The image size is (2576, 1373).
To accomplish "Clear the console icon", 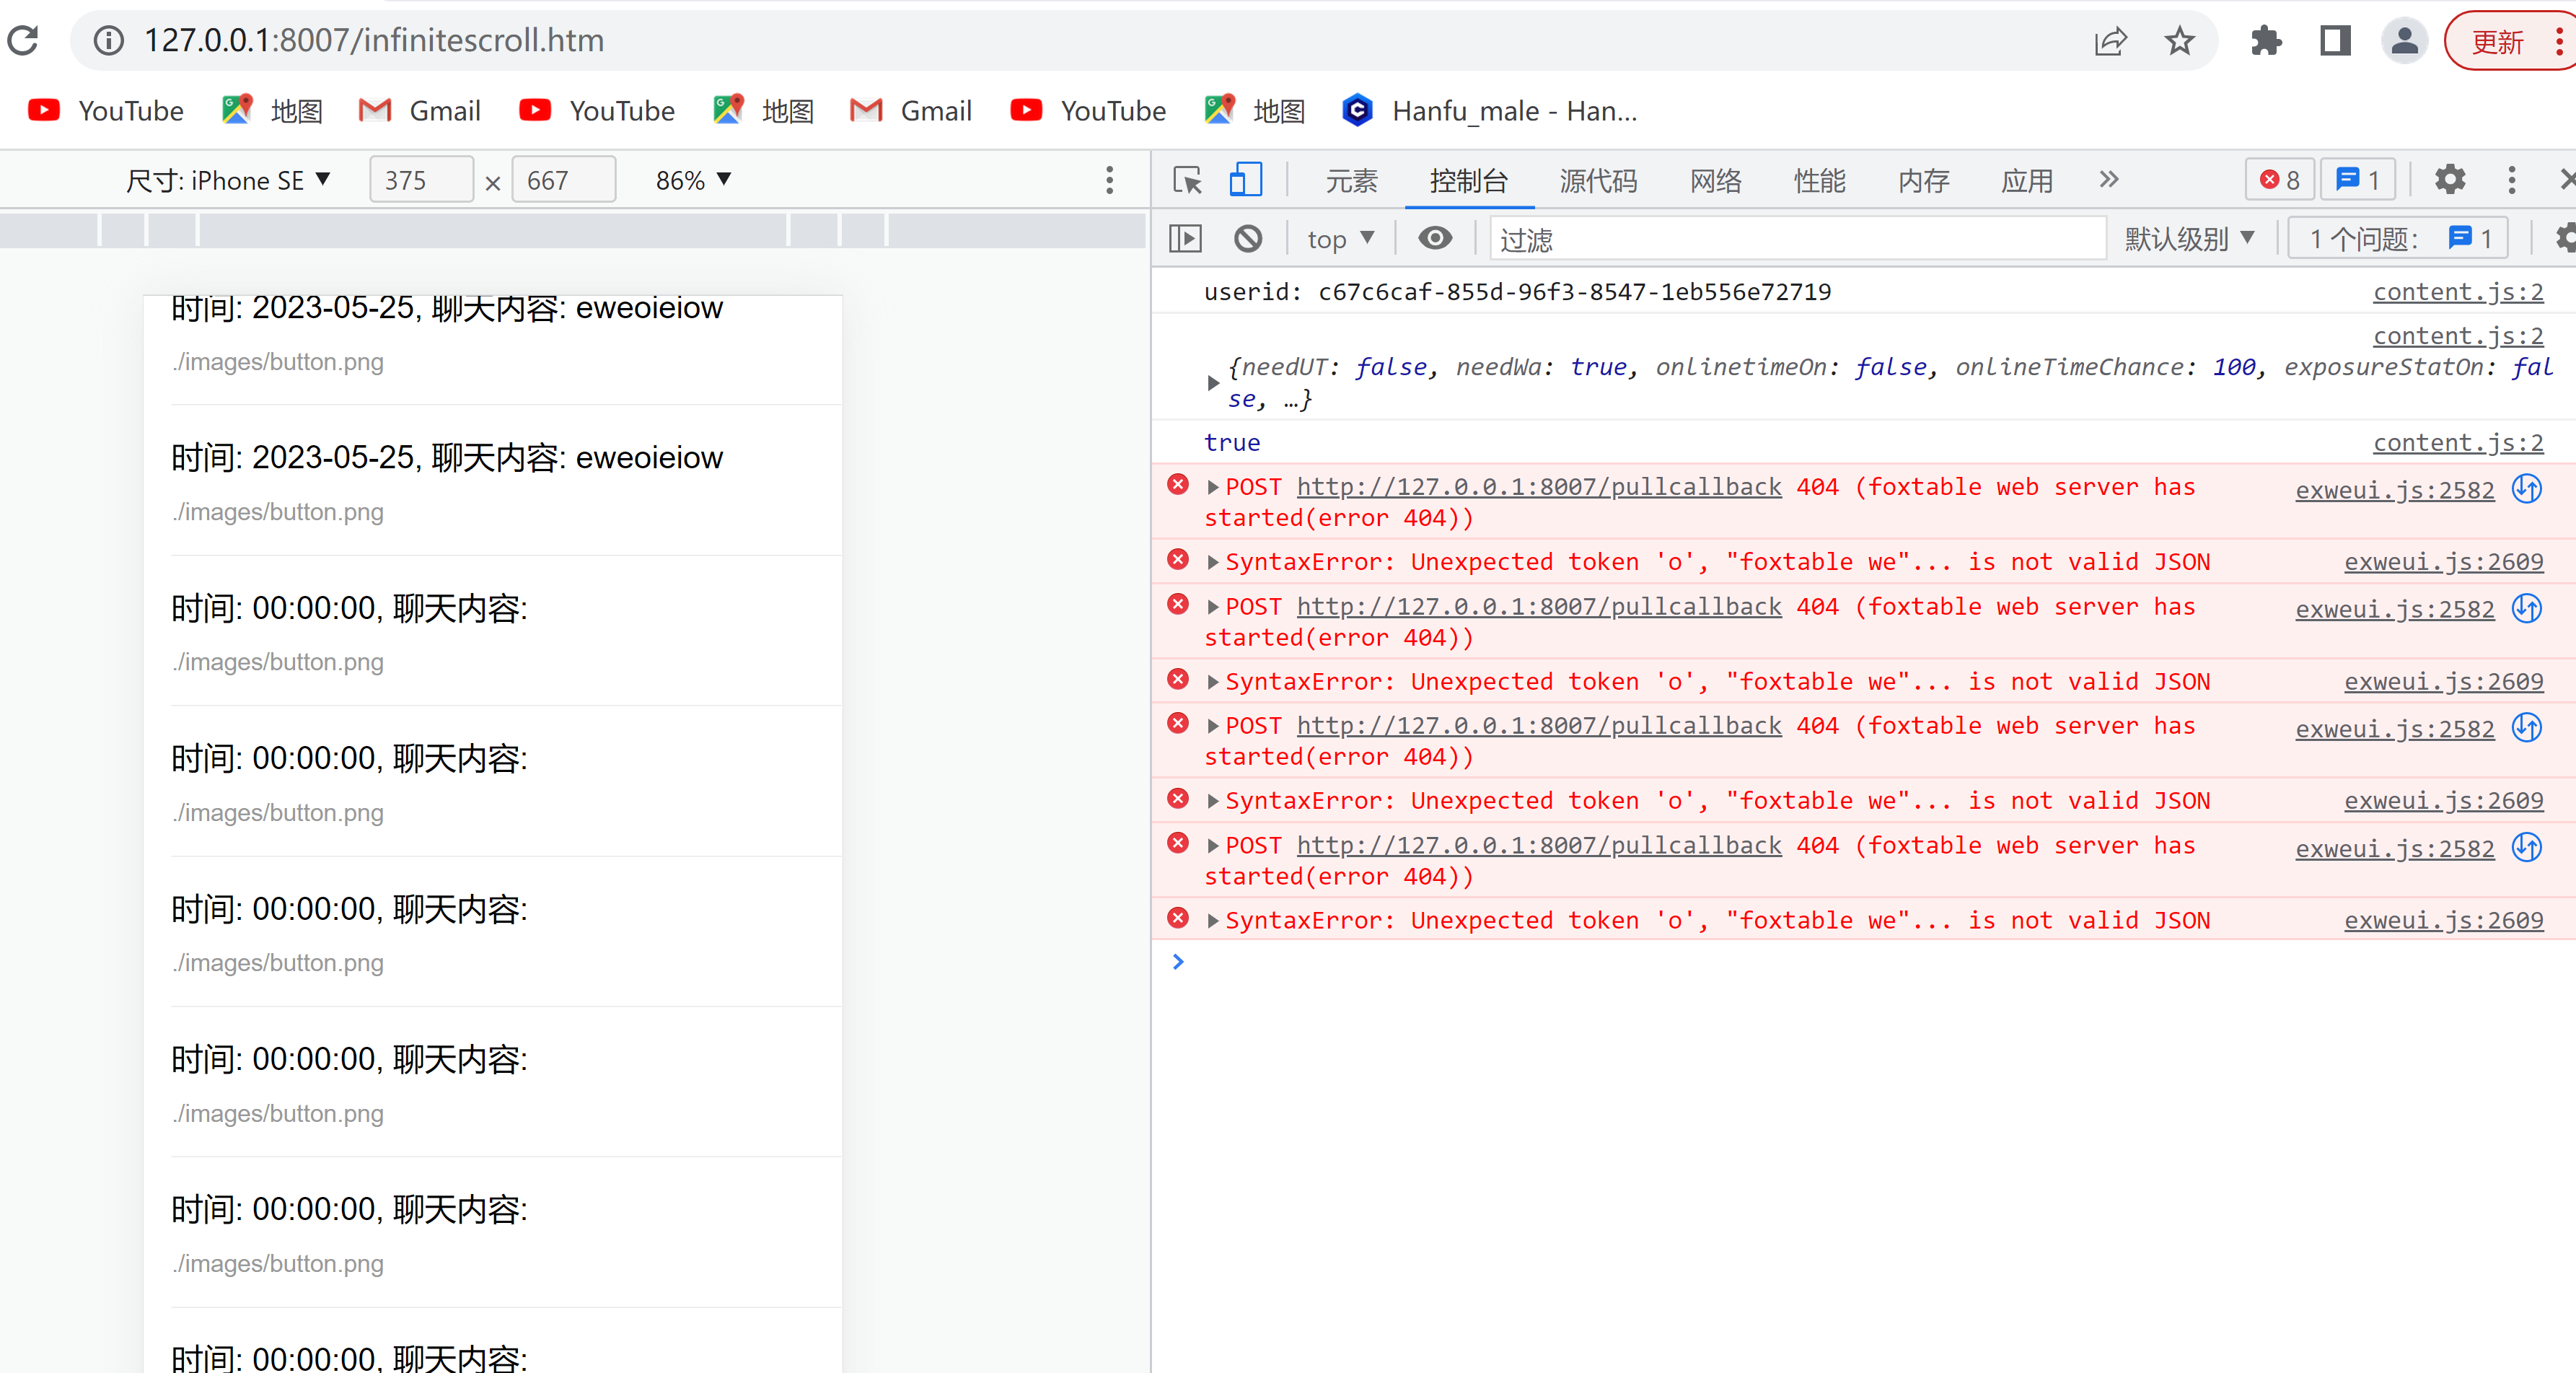I will coord(1247,239).
